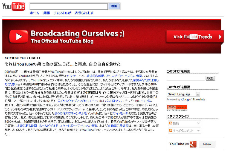Open the post title それはYouTubeの第七歳の誕生日だ
This screenshot has width=226, height=153.
(63, 64)
